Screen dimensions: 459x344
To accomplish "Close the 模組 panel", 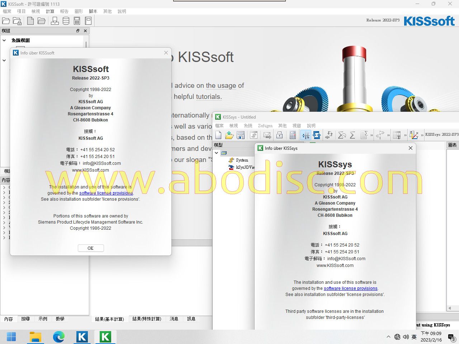I will point(85,31).
